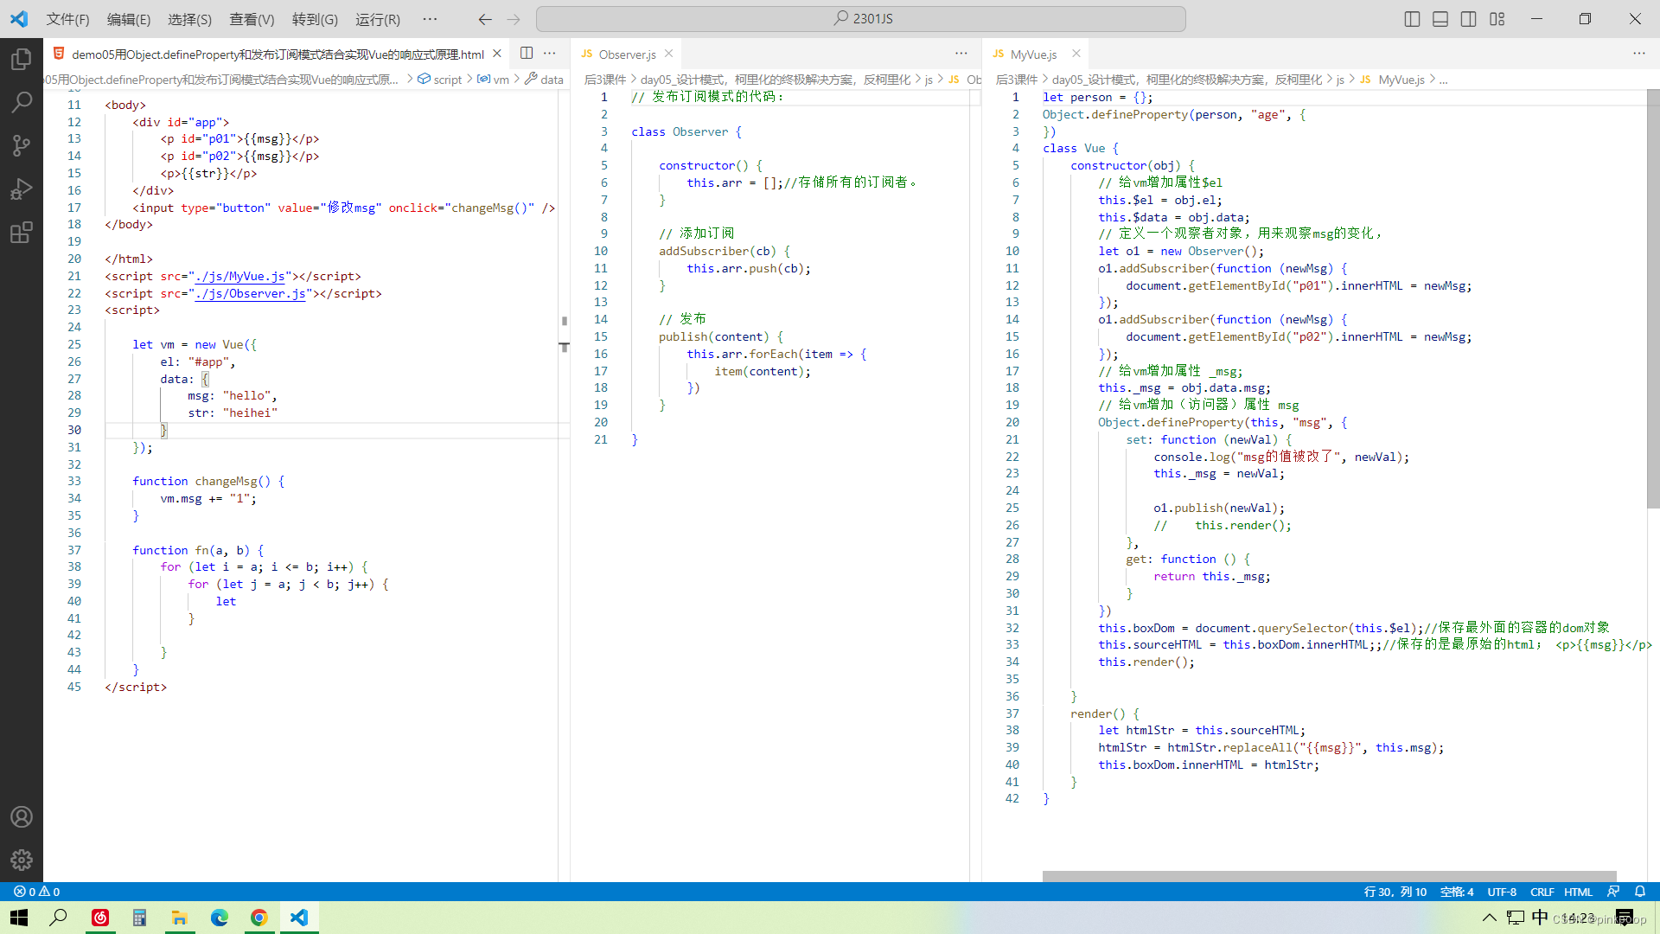1660x934 pixels.
Task: Toggle the primary side bar layout
Action: [x=1412, y=19]
